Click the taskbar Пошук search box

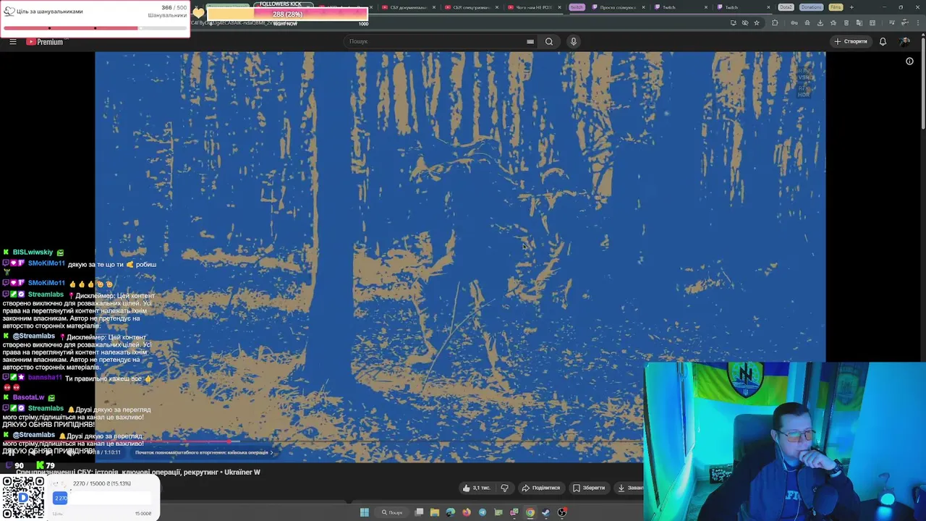392,512
